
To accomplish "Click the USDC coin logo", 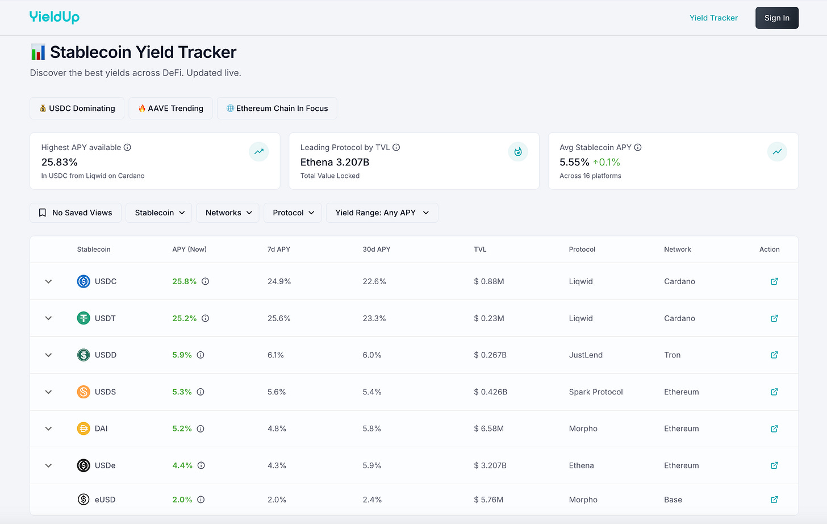I will pos(83,281).
